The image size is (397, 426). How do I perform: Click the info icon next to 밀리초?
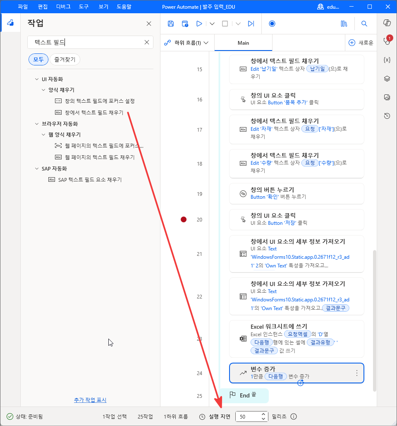tap(293, 416)
